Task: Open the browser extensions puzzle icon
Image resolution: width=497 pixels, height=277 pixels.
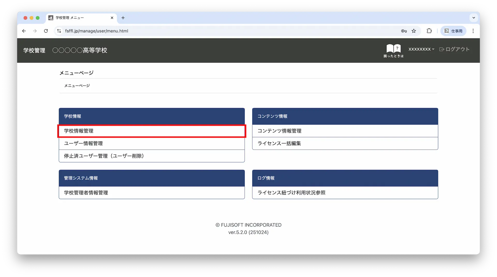Action: (429, 31)
